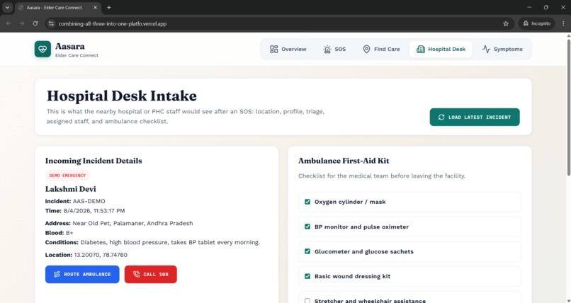Screen dimensions: 571x303
Task: Click the Incognito profile button
Action: 536,23
